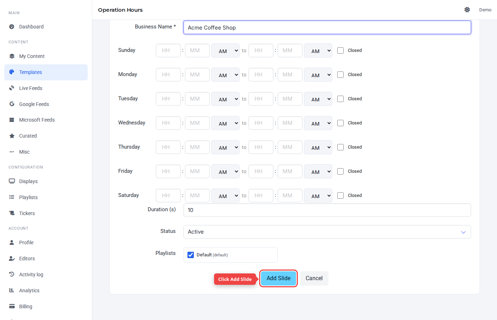The width and height of the screenshot is (497, 320).
Task: Mark Monday as Closed
Action: pyautogui.click(x=340, y=75)
